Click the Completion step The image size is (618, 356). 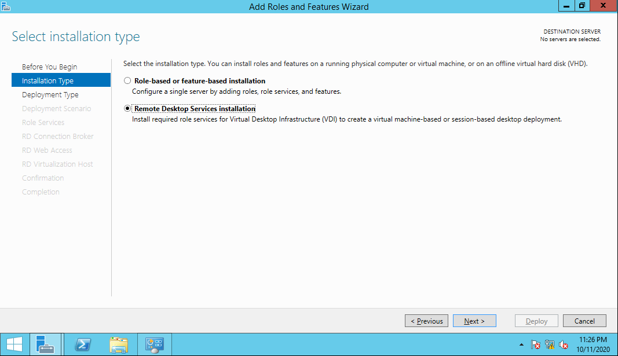tap(41, 192)
